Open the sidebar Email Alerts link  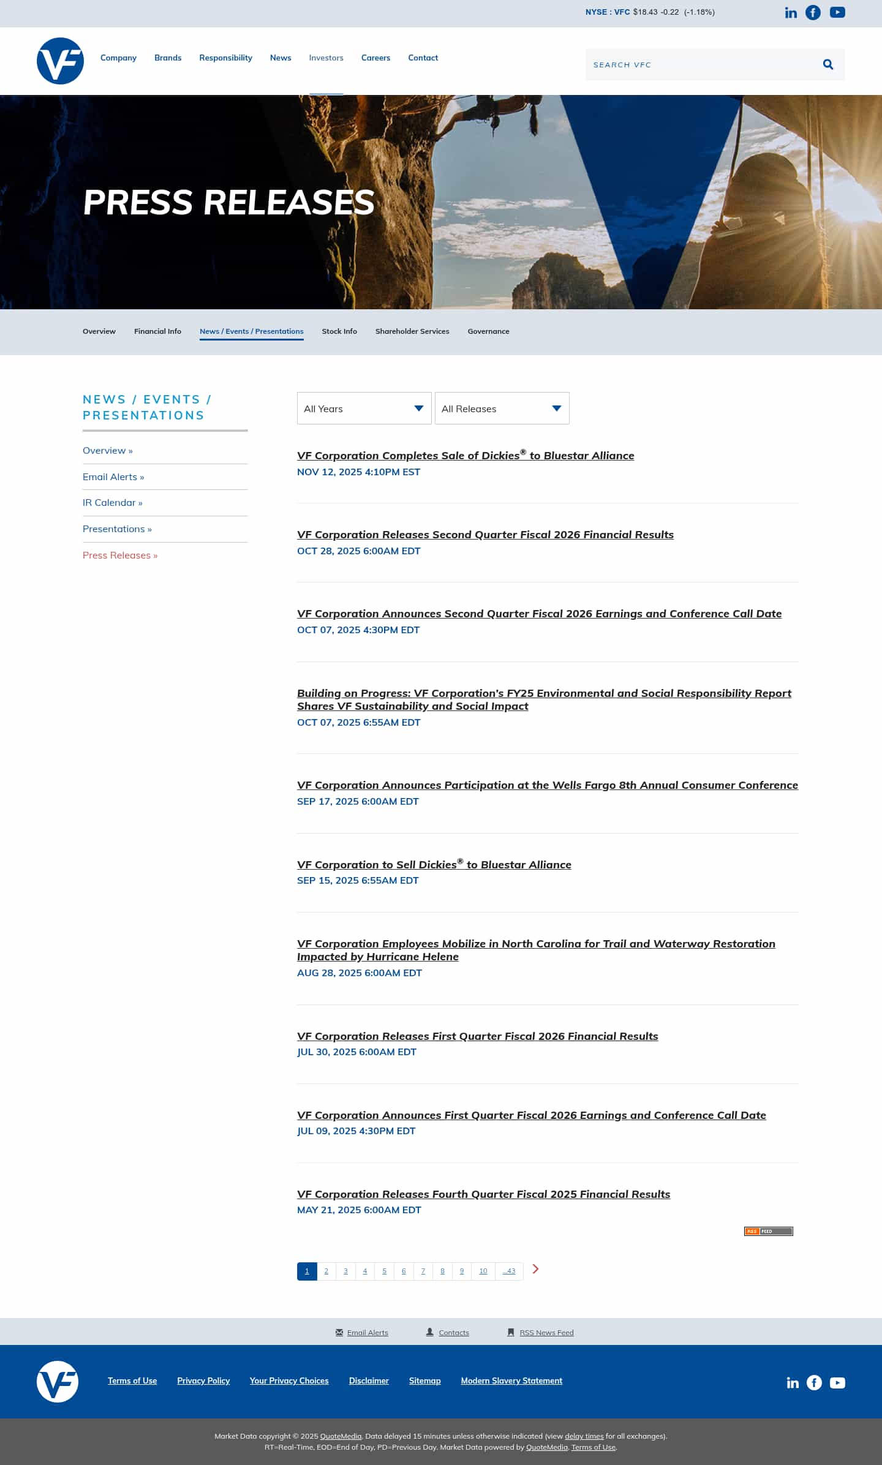[113, 476]
